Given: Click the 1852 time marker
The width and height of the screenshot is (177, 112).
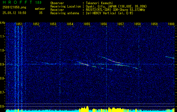Looking at the screenshot, I should pyautogui.click(x=36, y=24).
